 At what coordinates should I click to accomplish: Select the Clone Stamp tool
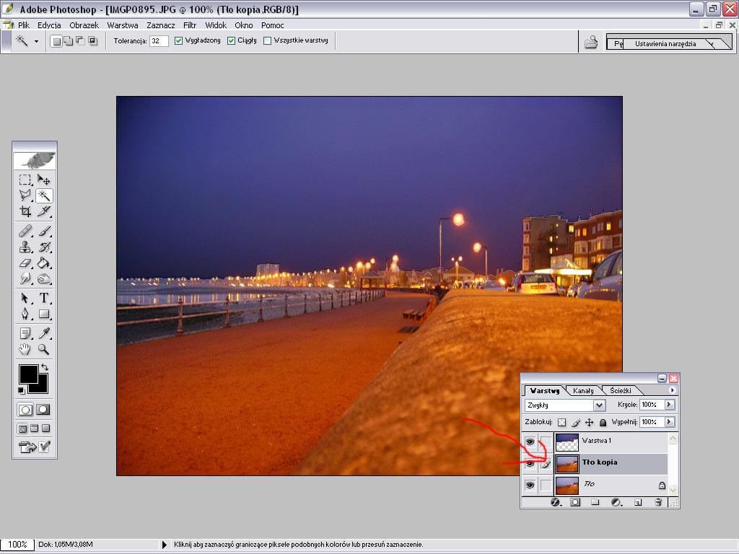25,247
